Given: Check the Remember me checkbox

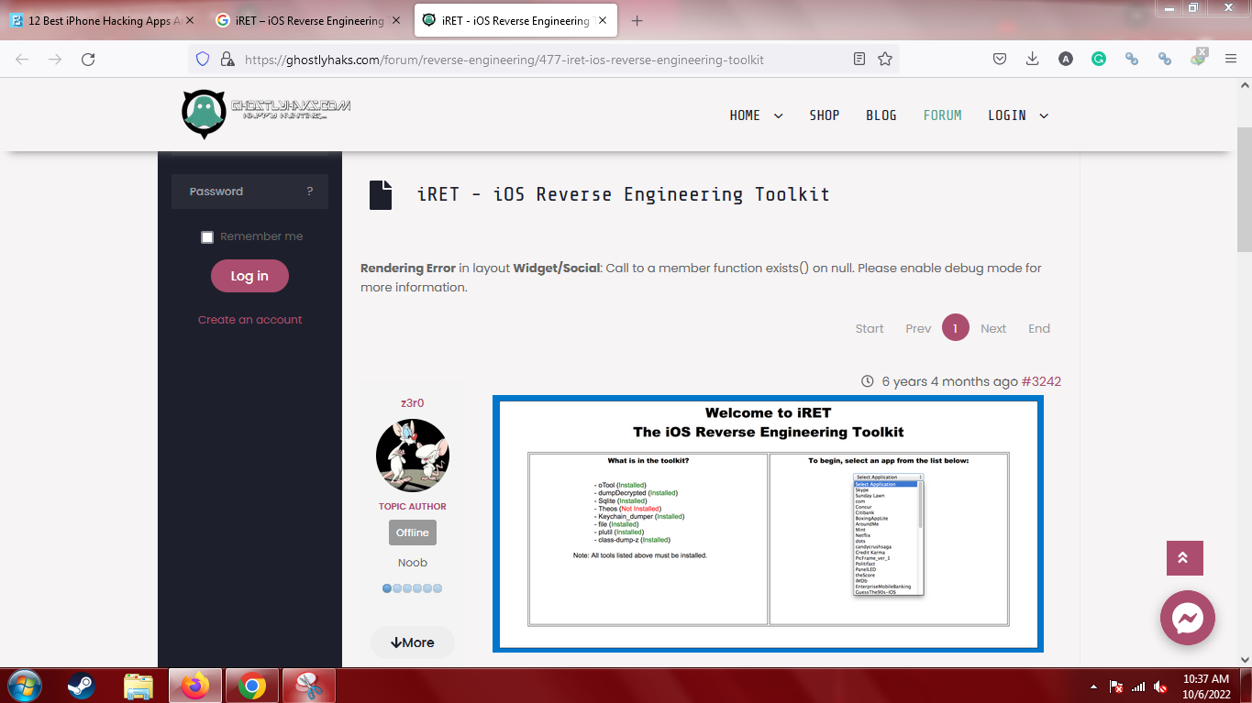Looking at the screenshot, I should 207,237.
